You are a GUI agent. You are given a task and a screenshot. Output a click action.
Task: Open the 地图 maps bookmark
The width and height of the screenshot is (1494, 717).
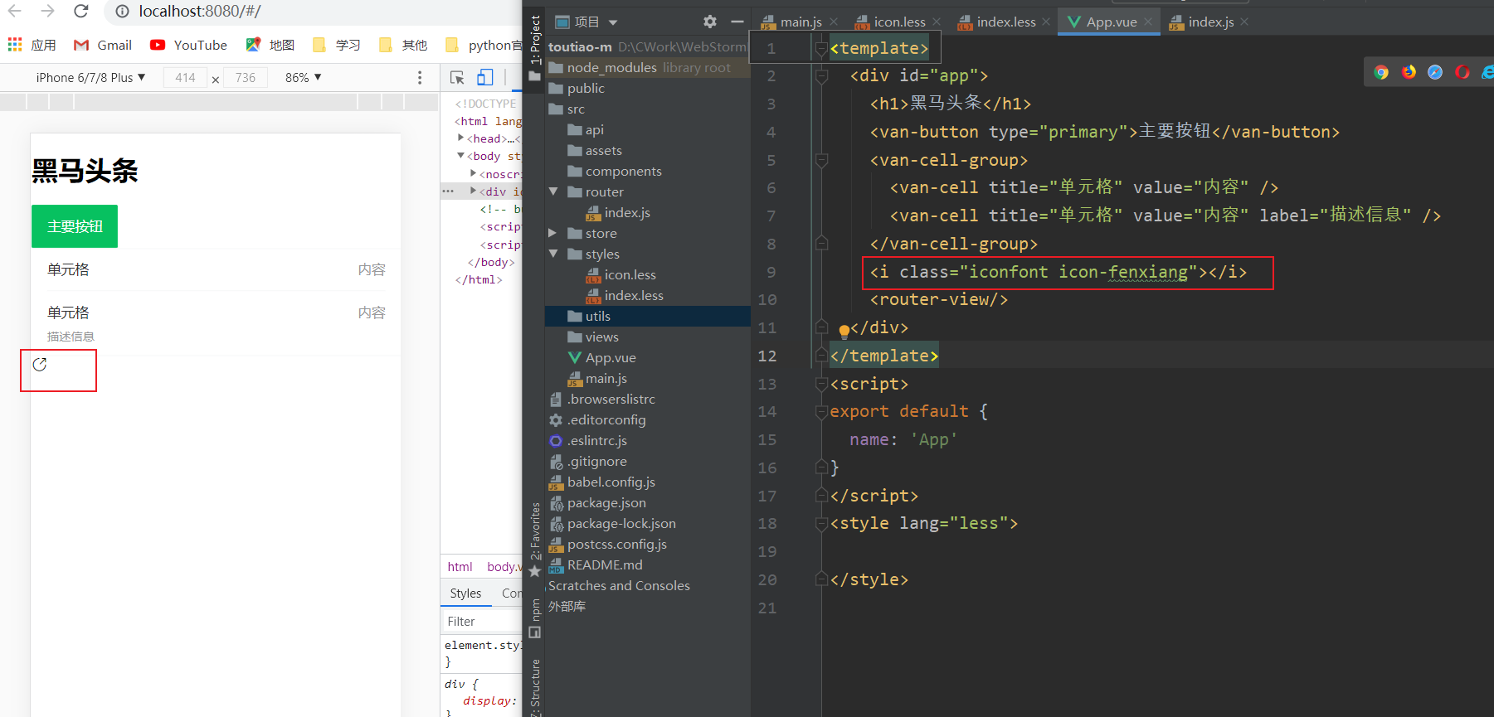[270, 45]
